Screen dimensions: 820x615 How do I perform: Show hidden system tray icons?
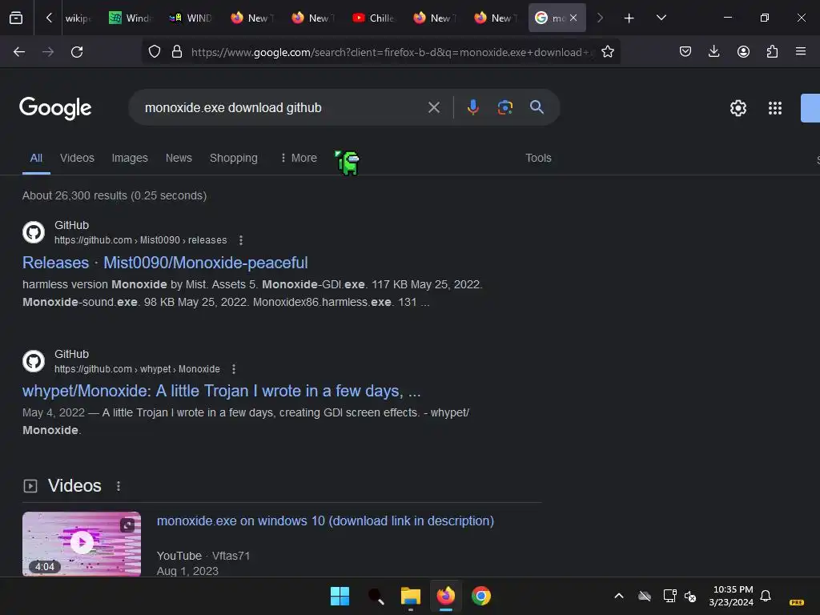[x=619, y=596]
